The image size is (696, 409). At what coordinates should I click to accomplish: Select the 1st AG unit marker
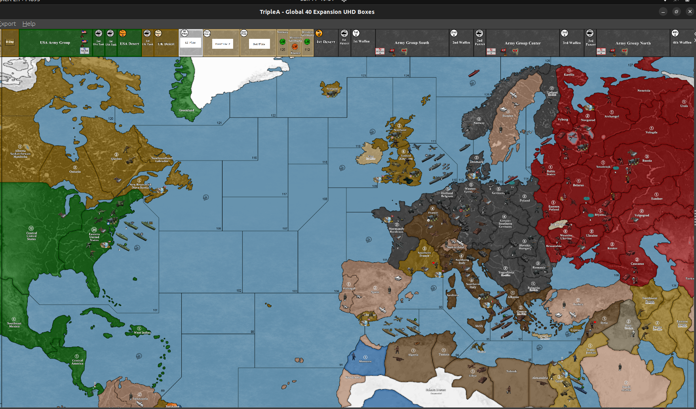(x=84, y=50)
